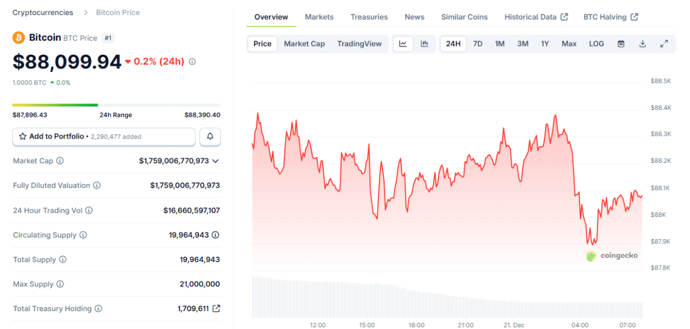Open the Treasuries tab
Screen dimensions: 690x329
(x=369, y=17)
